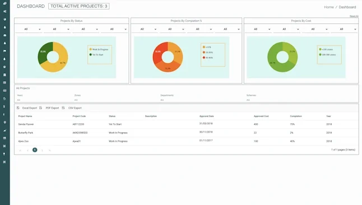This screenshot has height=205, width=362.
Task: Open last All dropdown under Projects By Status
Action: (x=114, y=29)
